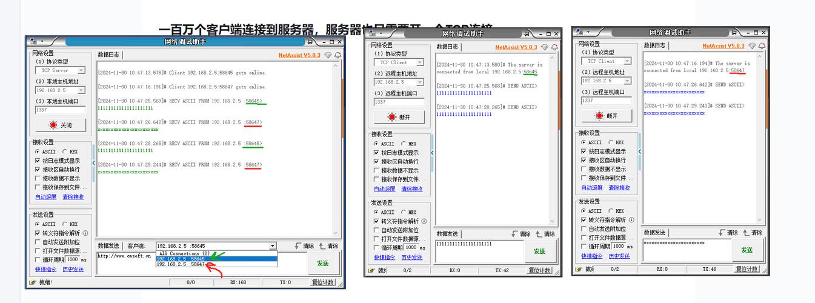Open the app menu icon in the right TCP Client window
This screenshot has height=303, width=815.
[x=579, y=32]
